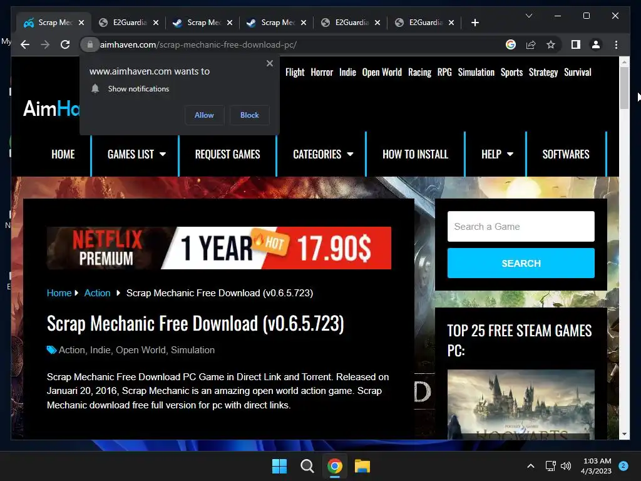
Task: Expand the HELP dropdown menu
Action: [x=497, y=154]
